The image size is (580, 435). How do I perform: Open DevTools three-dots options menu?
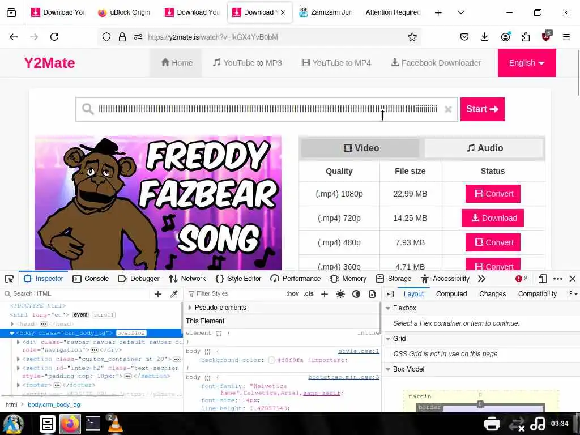point(558,279)
